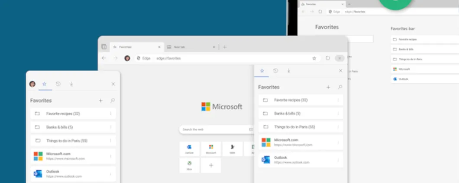Click the profile avatar in the left Favorites panel
Viewport: 459px width, 183px height.
[32, 84]
